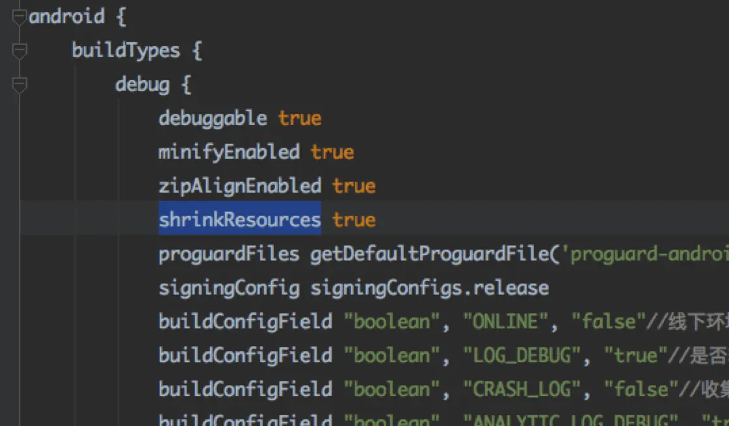Click the 'android' keyword
Image resolution: width=729 pixels, height=426 pixels.
[66, 17]
